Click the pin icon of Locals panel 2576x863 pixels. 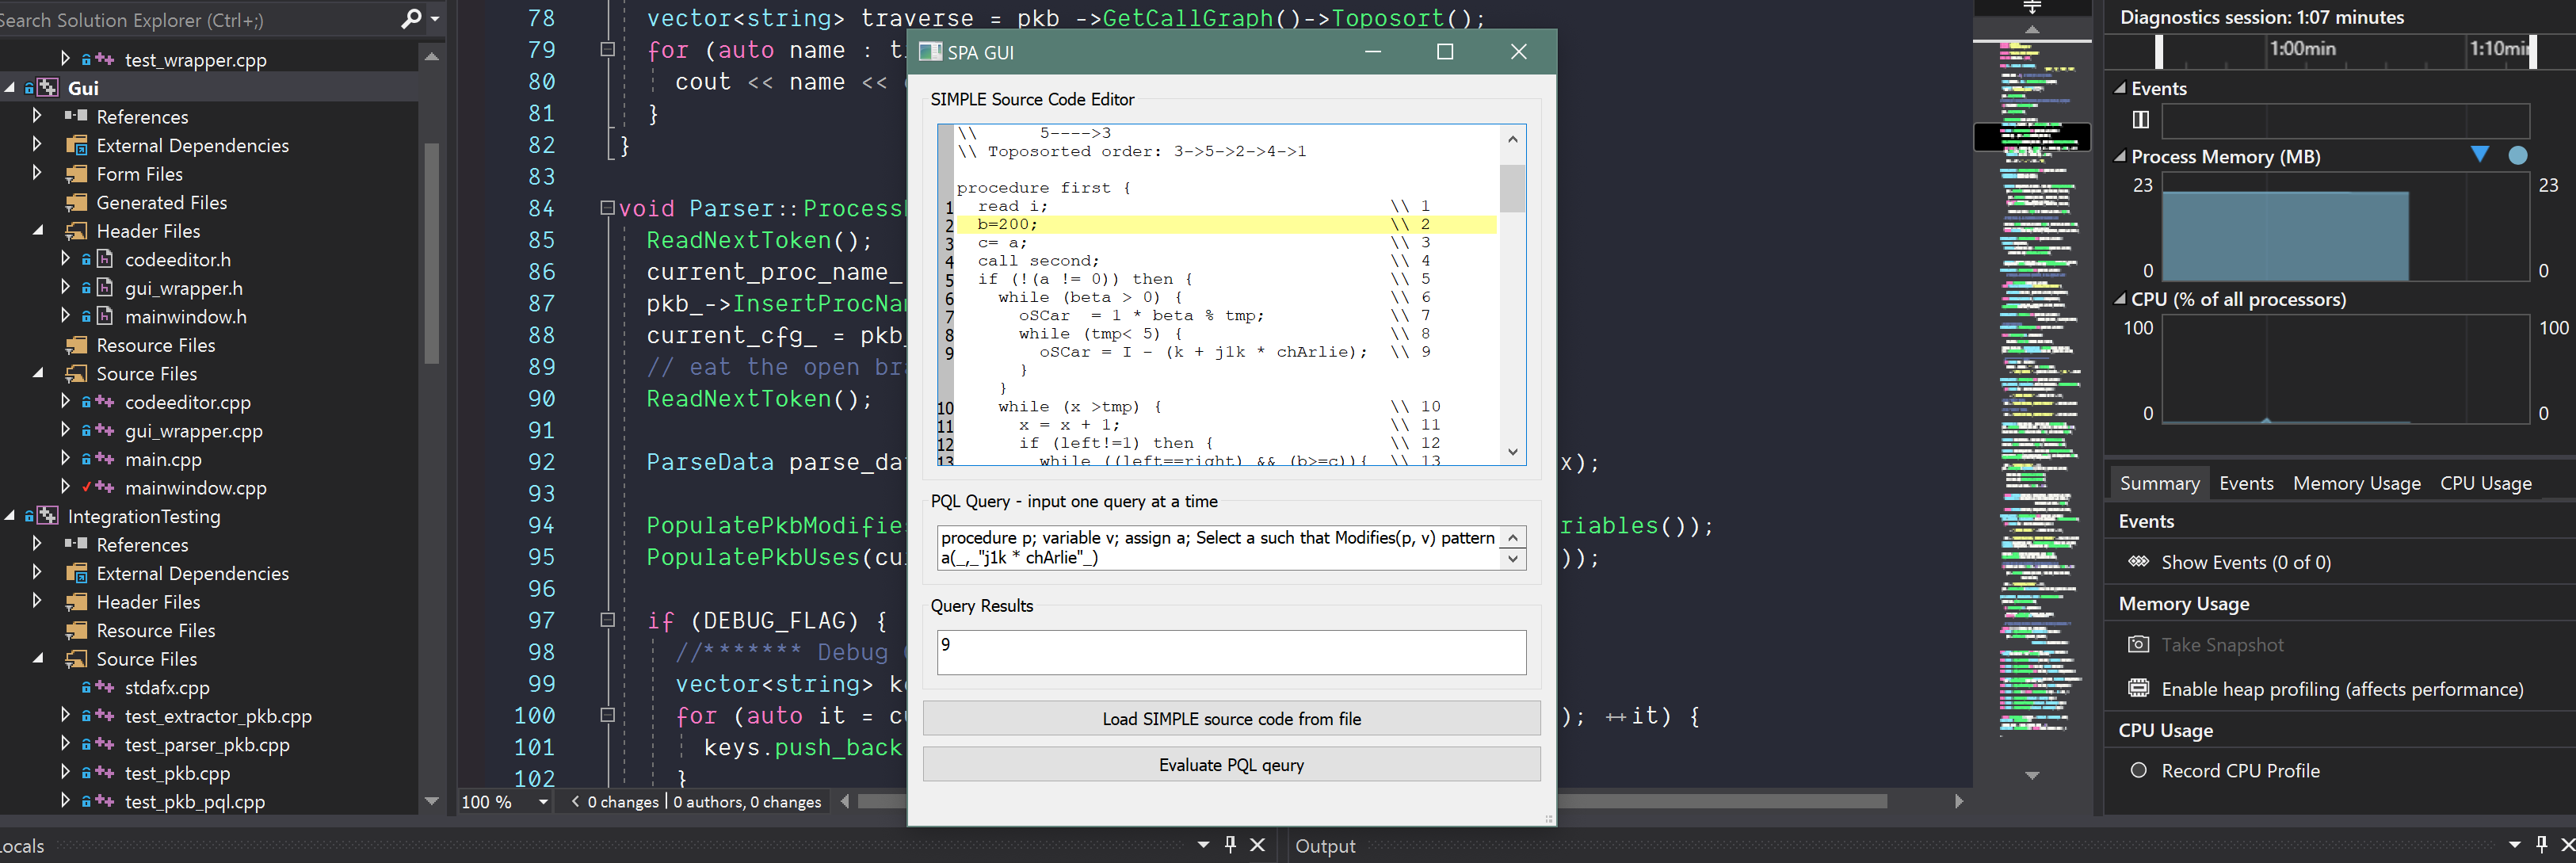[1230, 845]
